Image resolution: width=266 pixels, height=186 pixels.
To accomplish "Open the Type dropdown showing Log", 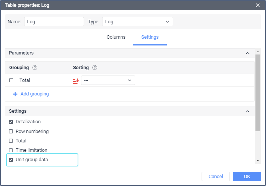I will [138, 22].
